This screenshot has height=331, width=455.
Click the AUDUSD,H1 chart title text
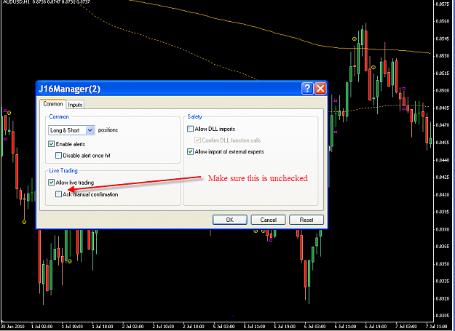click(16, 1)
